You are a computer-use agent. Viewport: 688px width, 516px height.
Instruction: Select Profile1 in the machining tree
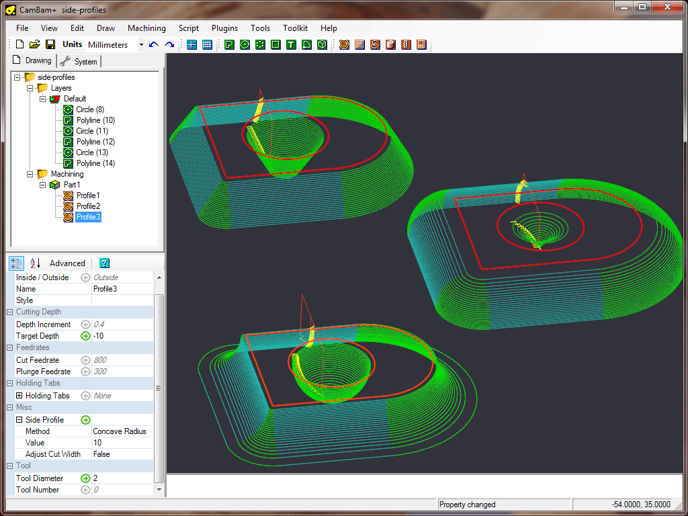coord(87,196)
